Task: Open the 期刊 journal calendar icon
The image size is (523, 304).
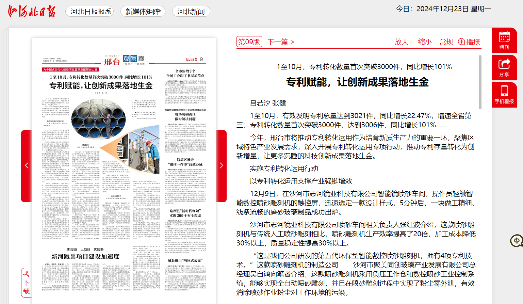Action: tap(504, 40)
